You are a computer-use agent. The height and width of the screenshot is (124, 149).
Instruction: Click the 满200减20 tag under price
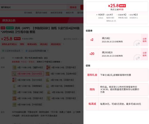56,44
